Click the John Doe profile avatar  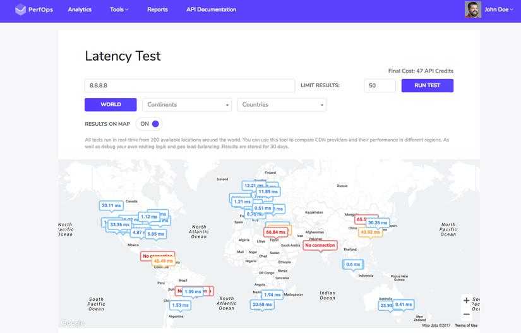(473, 9)
